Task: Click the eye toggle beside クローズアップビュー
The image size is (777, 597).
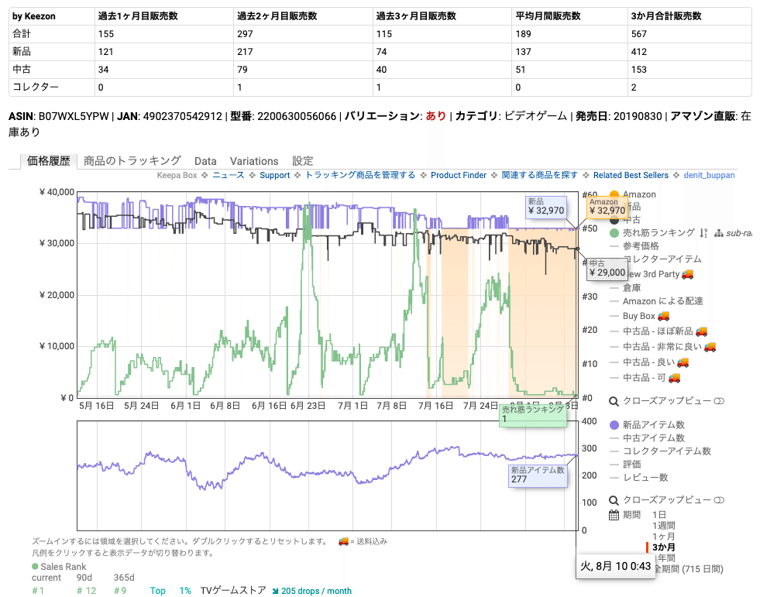Action: tap(720, 401)
